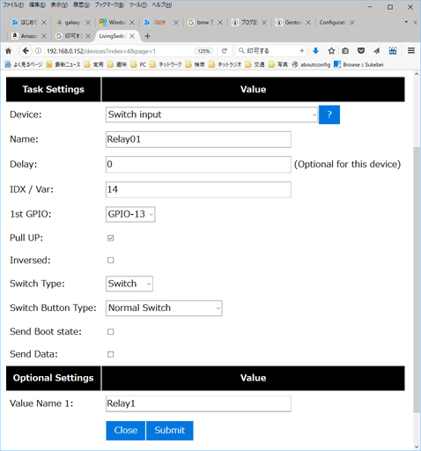
Task: Click into the Name field containing Relay01
Action: pyautogui.click(x=198, y=139)
